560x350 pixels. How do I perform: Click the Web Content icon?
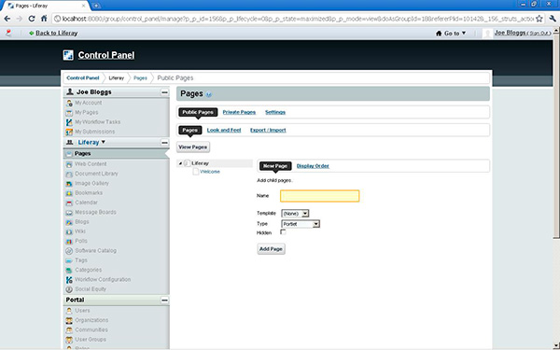[x=69, y=164]
